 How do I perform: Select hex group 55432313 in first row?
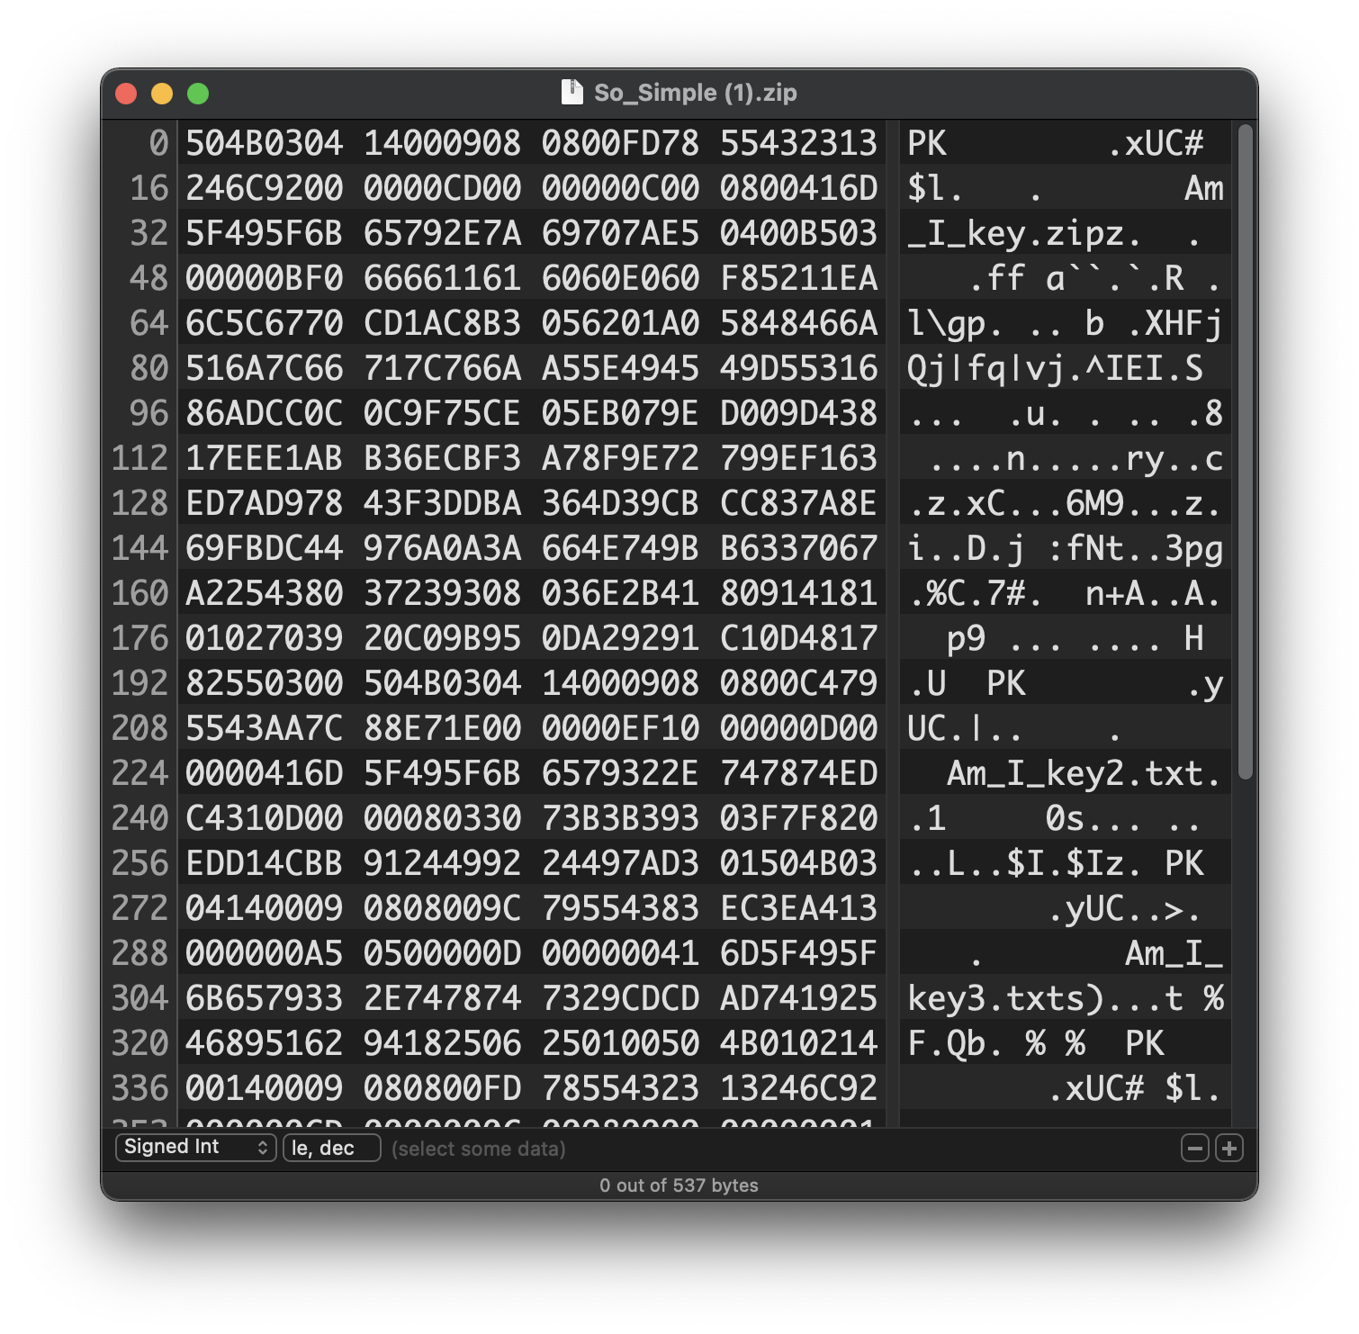pyautogui.click(x=798, y=143)
